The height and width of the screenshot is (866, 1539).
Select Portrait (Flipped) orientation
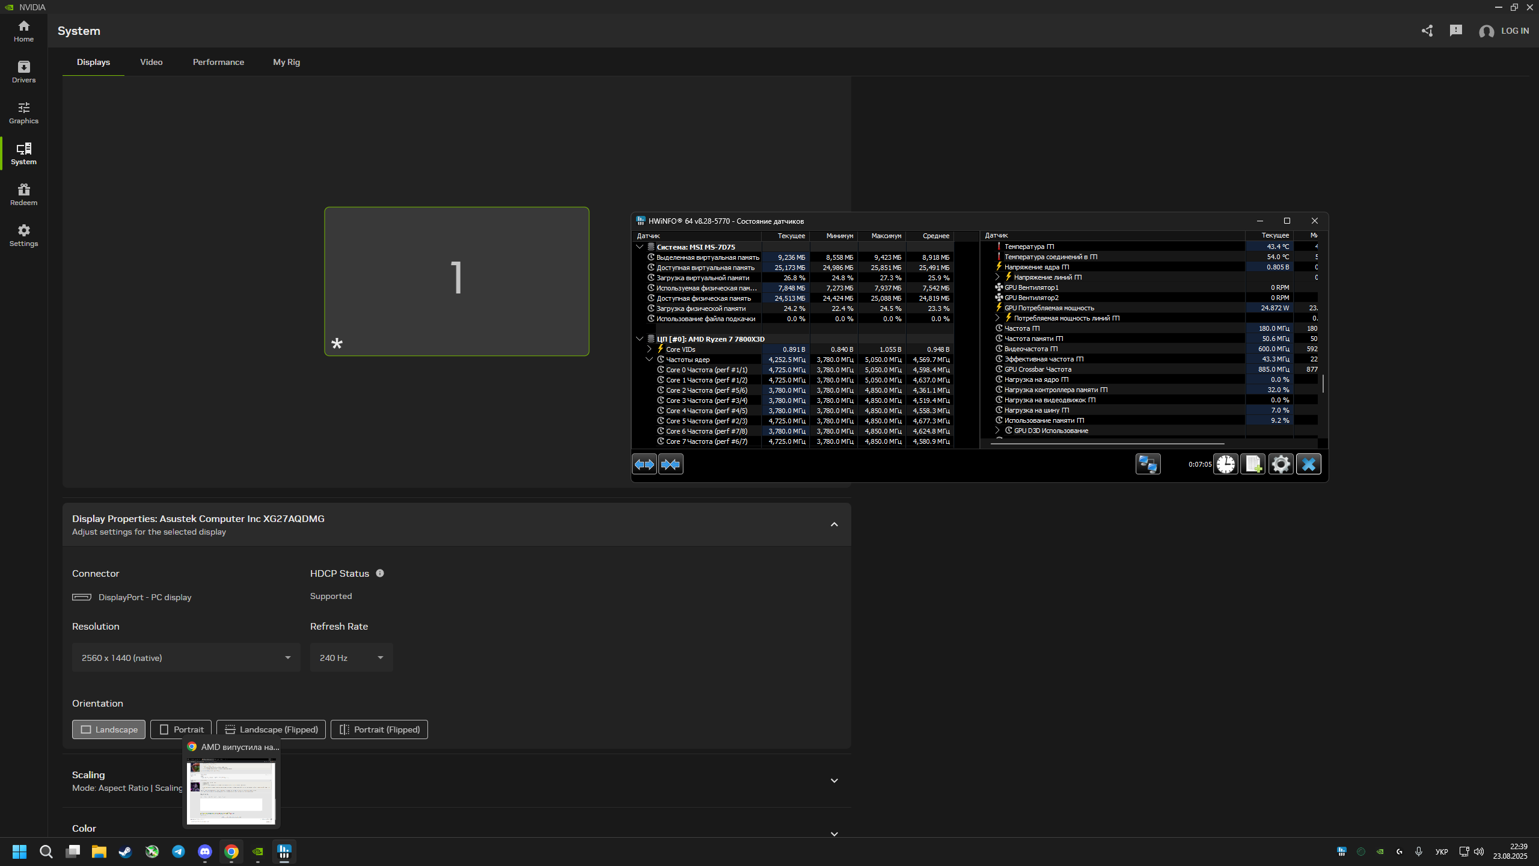379,729
